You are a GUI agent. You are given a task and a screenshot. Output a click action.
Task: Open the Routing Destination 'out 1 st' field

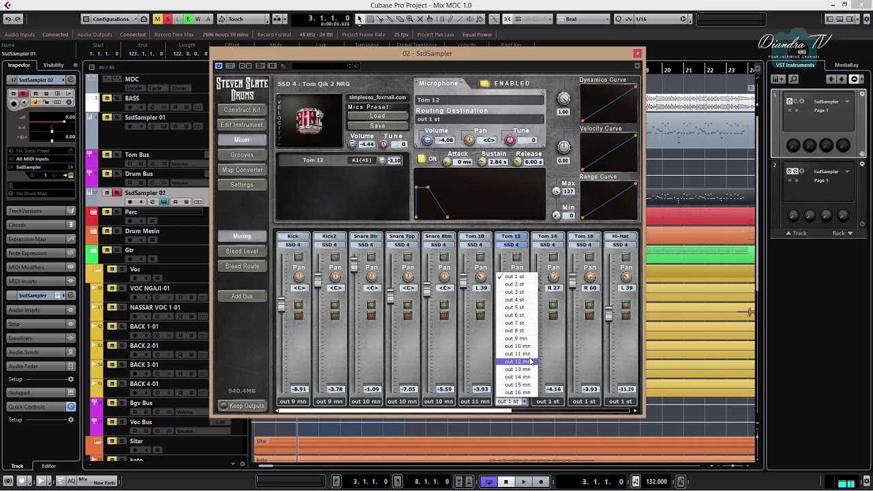479,119
